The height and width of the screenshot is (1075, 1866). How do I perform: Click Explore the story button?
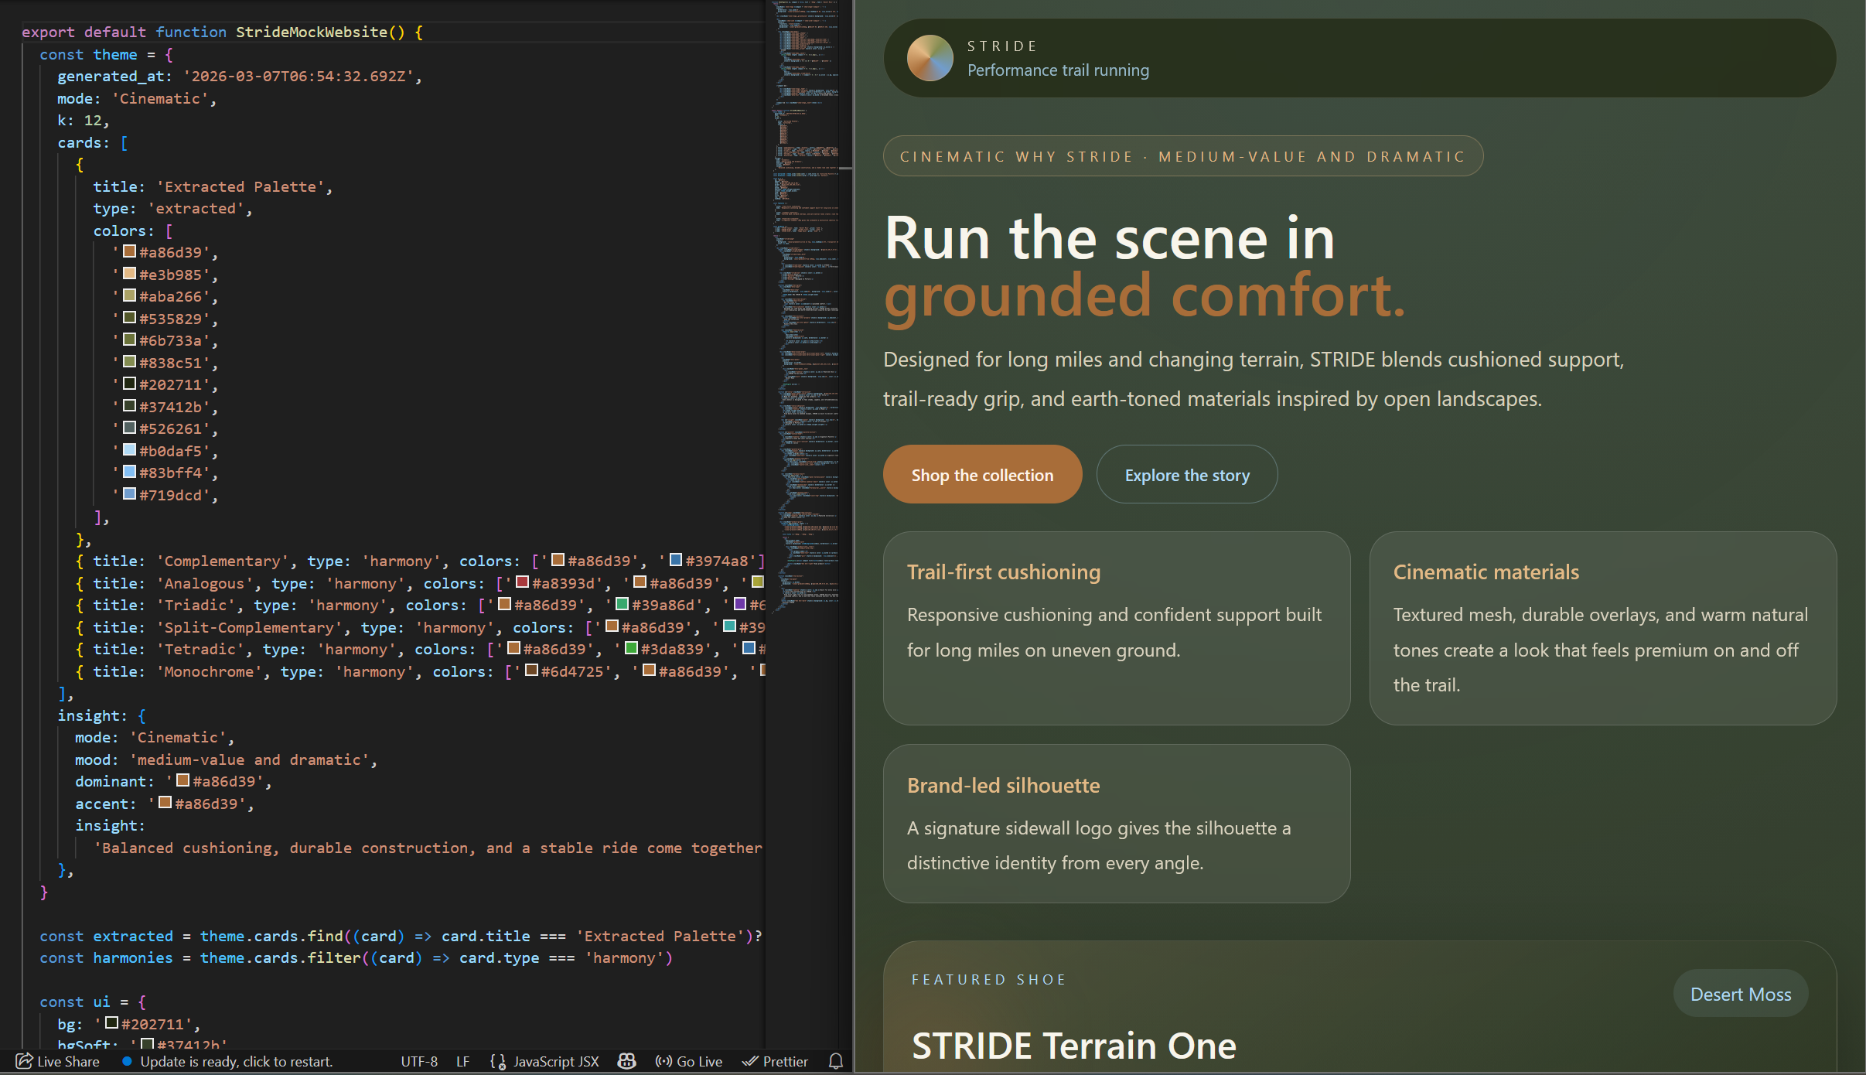pyautogui.click(x=1186, y=475)
